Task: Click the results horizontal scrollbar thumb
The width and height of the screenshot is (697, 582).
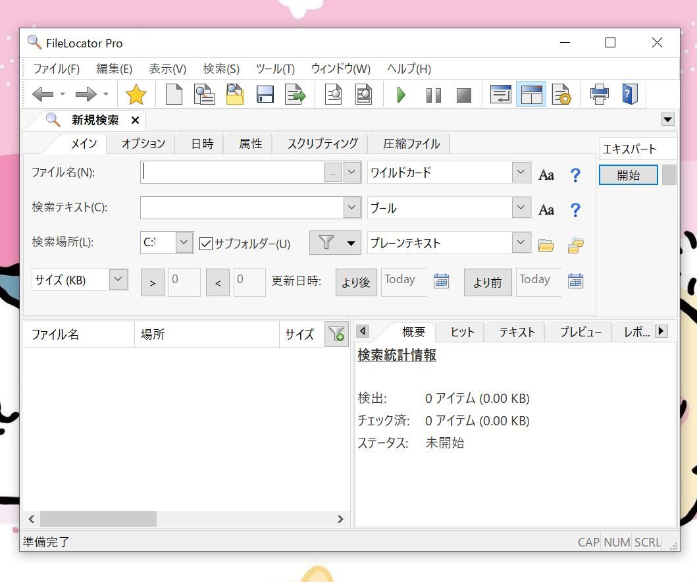Action: [98, 519]
